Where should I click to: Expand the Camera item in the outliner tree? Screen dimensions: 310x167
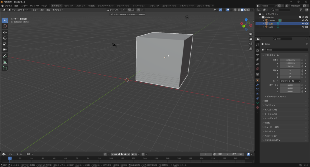(263, 20)
